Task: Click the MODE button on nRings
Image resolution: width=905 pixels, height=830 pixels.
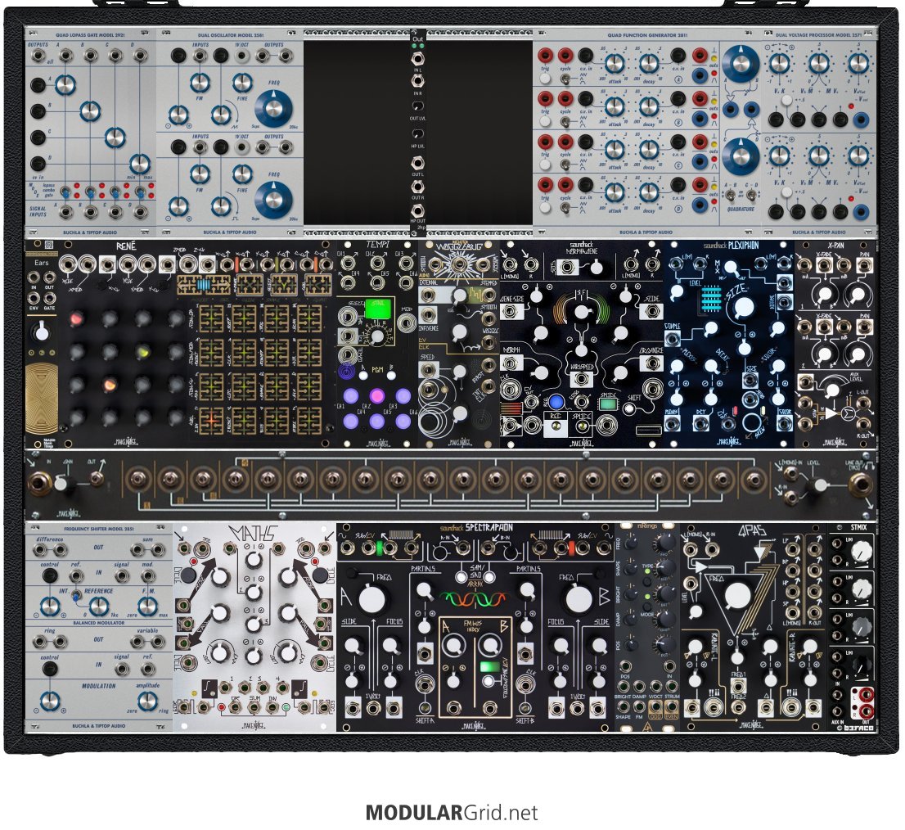Action: (x=647, y=607)
